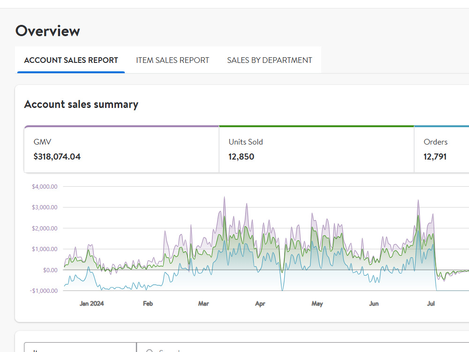Switch to Sales by Department tab
This screenshot has height=352, width=469.
tap(270, 60)
